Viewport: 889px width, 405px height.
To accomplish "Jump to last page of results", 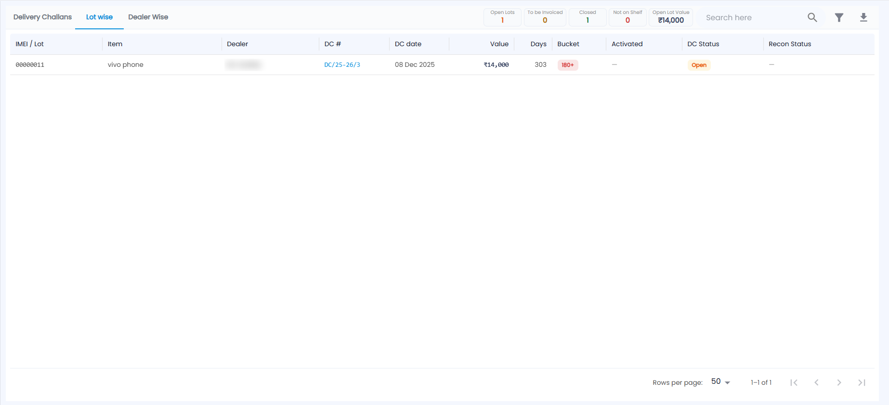I will click(862, 382).
